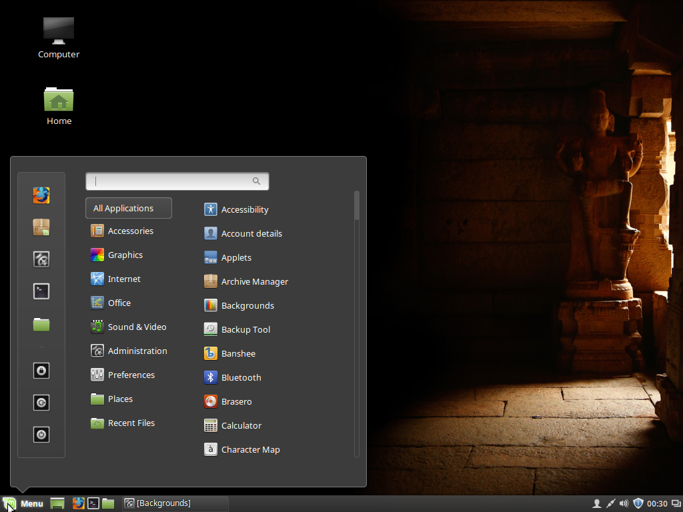Open Bluetooth from the applications list

point(240,377)
